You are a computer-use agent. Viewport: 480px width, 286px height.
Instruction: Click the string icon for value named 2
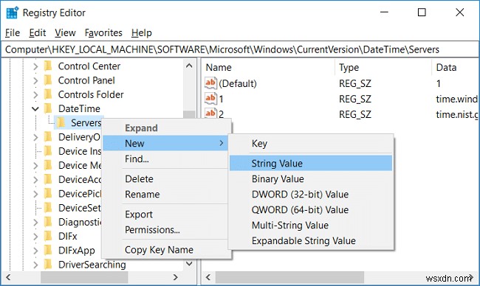pos(210,114)
